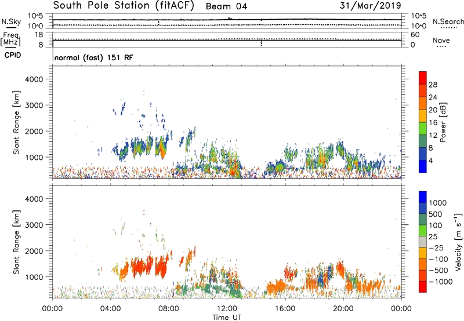Image resolution: width=464 pixels, height=321 pixels.
Task: Click the 'Power [dB]' color bar label
Action: pos(443,122)
